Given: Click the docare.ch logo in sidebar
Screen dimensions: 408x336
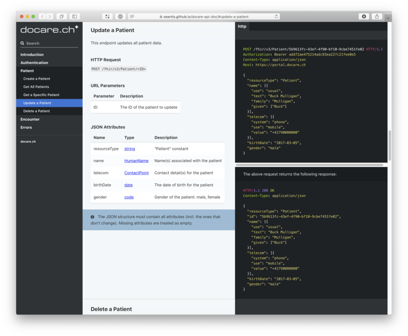Looking at the screenshot, I should (x=49, y=30).
